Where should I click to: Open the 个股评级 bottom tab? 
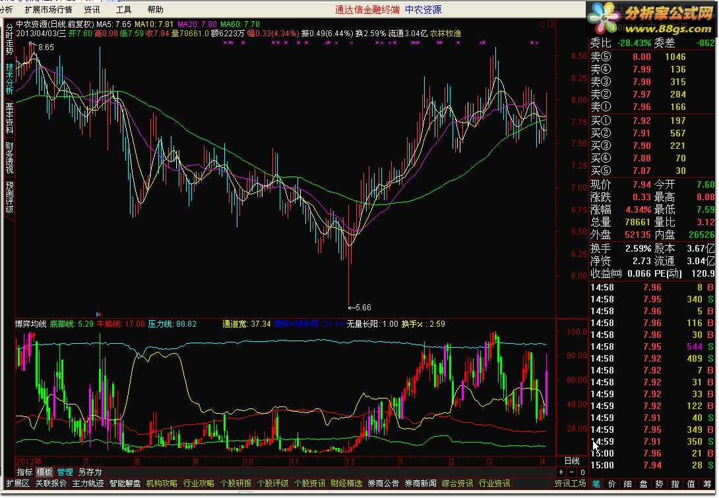point(273,484)
